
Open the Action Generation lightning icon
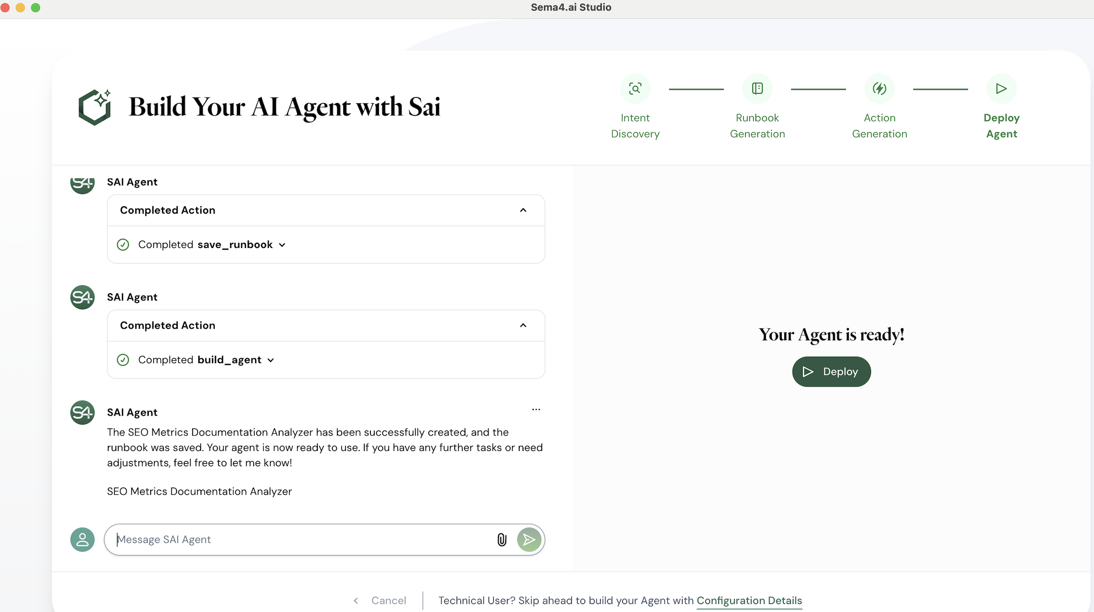879,89
